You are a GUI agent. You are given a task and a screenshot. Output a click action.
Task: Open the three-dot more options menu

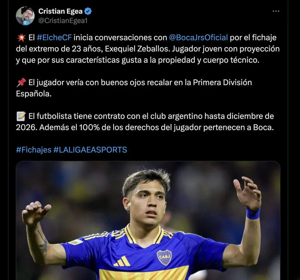click(276, 11)
